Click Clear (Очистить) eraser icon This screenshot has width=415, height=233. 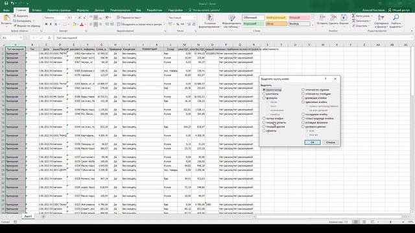[x=353, y=26]
